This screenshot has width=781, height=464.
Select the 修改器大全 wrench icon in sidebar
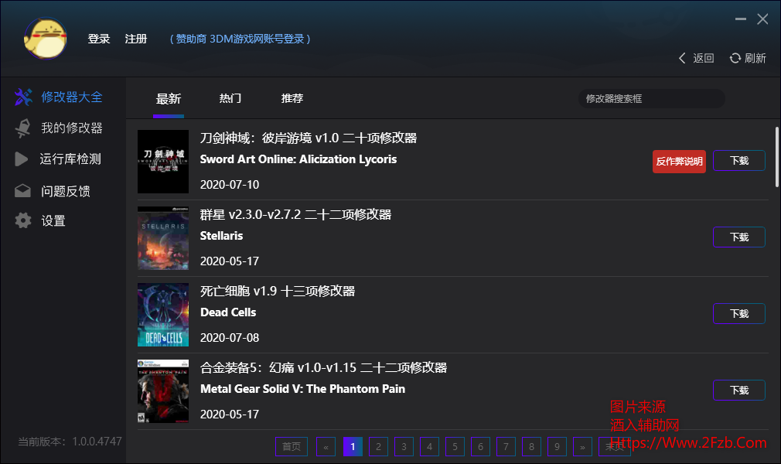23,97
